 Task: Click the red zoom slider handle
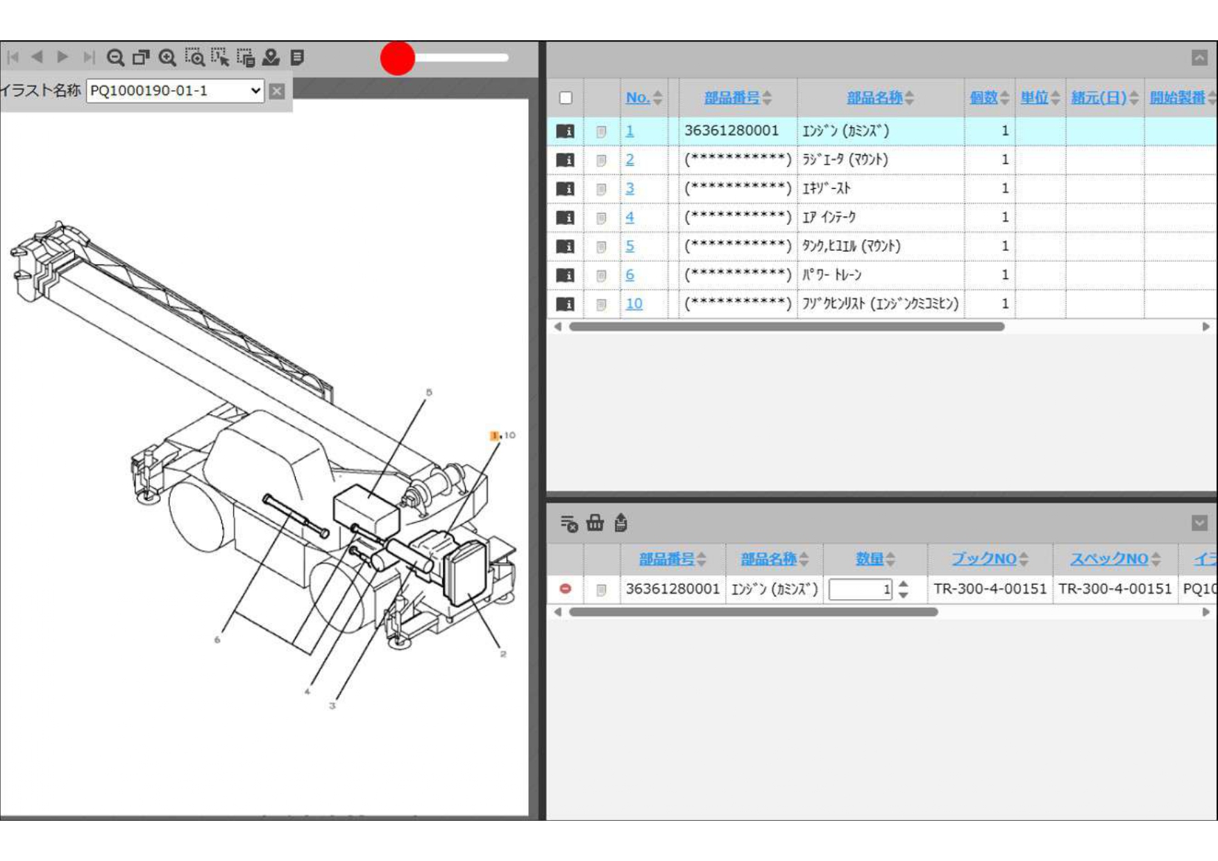(398, 58)
